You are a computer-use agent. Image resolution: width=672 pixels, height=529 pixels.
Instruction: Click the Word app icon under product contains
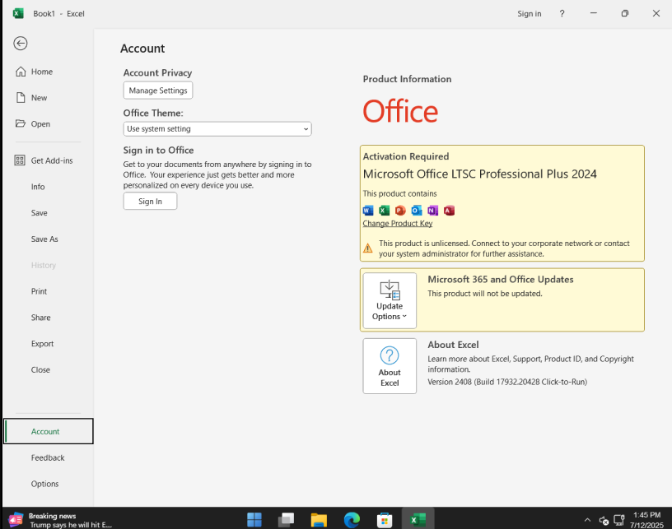coord(368,211)
